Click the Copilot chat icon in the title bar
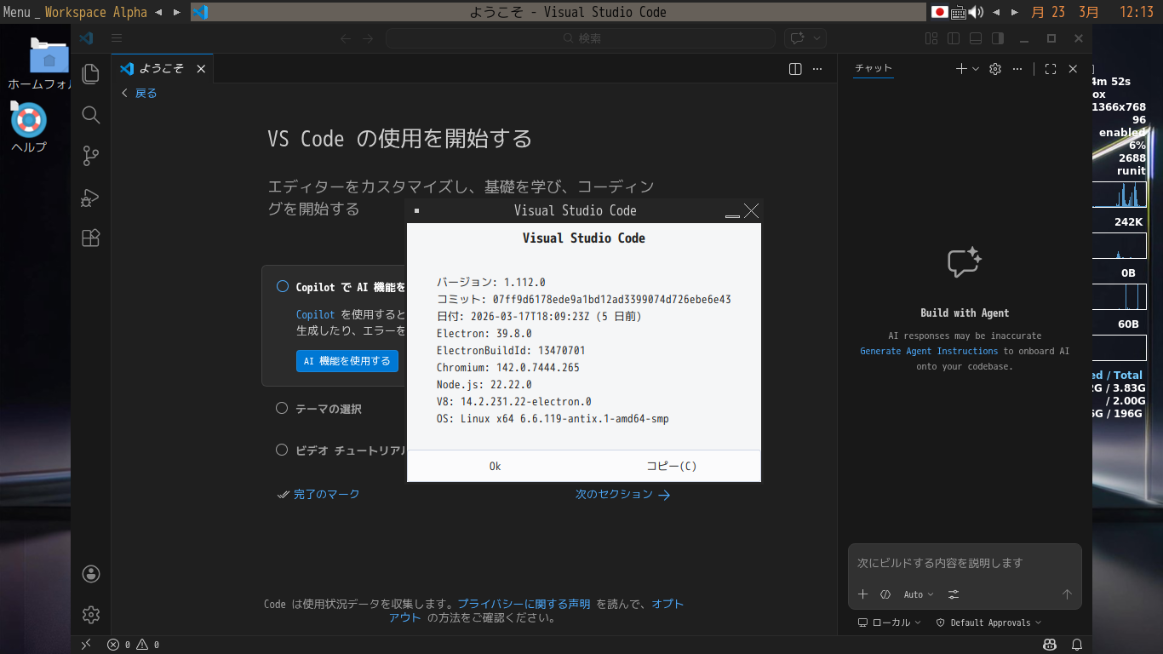 (798, 38)
